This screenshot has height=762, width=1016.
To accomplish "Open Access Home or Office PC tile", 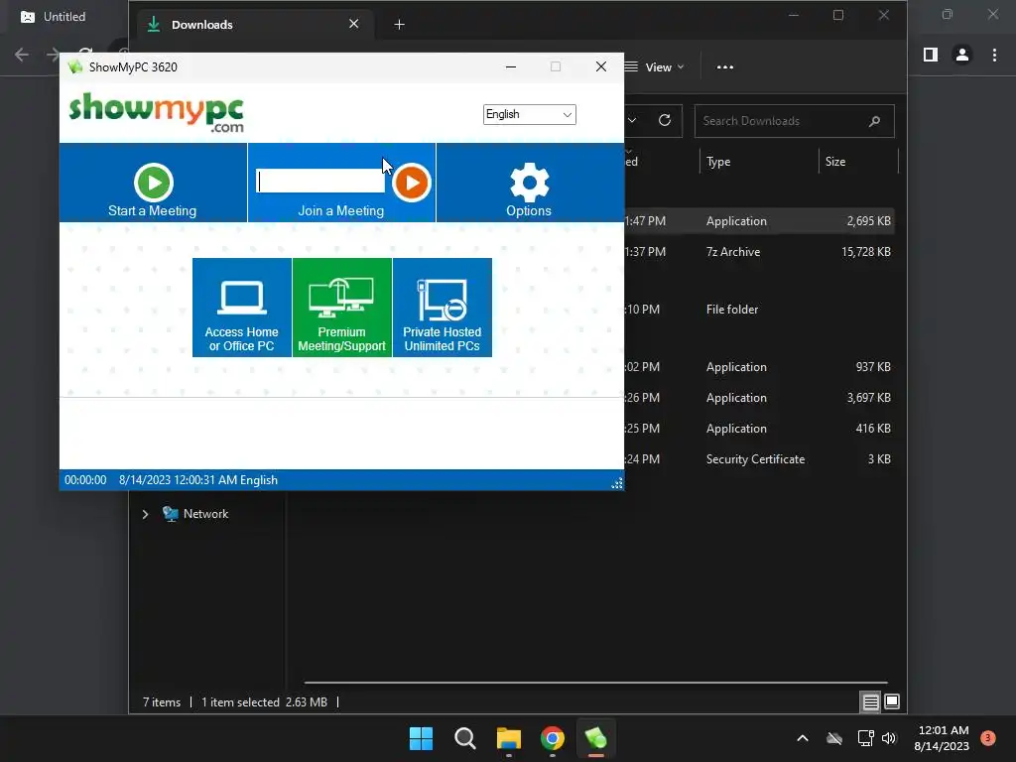I will [242, 308].
